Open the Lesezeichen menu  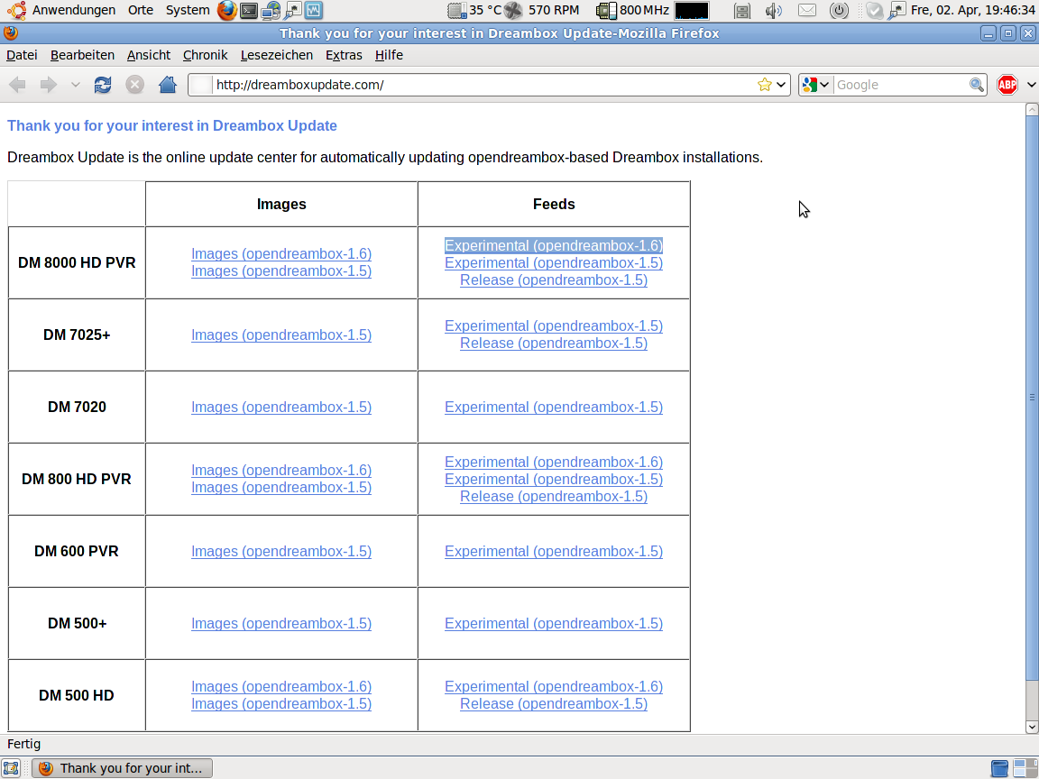[276, 55]
